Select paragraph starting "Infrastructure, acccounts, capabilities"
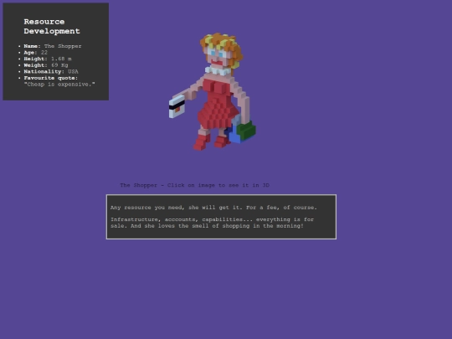452x339 pixels. click(212, 223)
